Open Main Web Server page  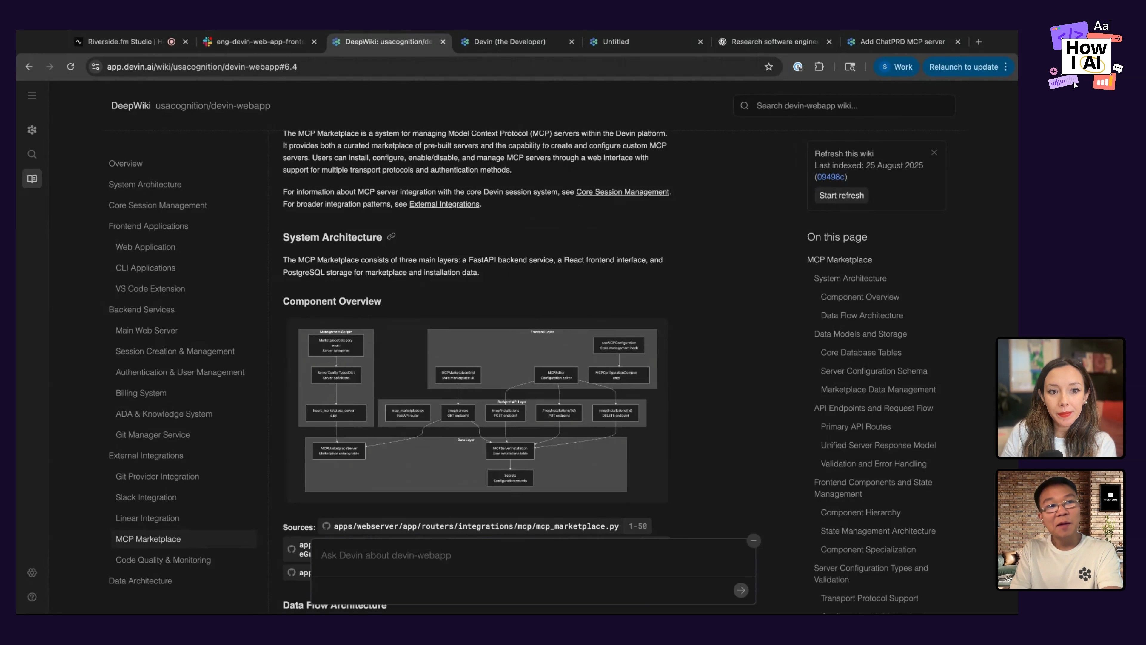[146, 331]
